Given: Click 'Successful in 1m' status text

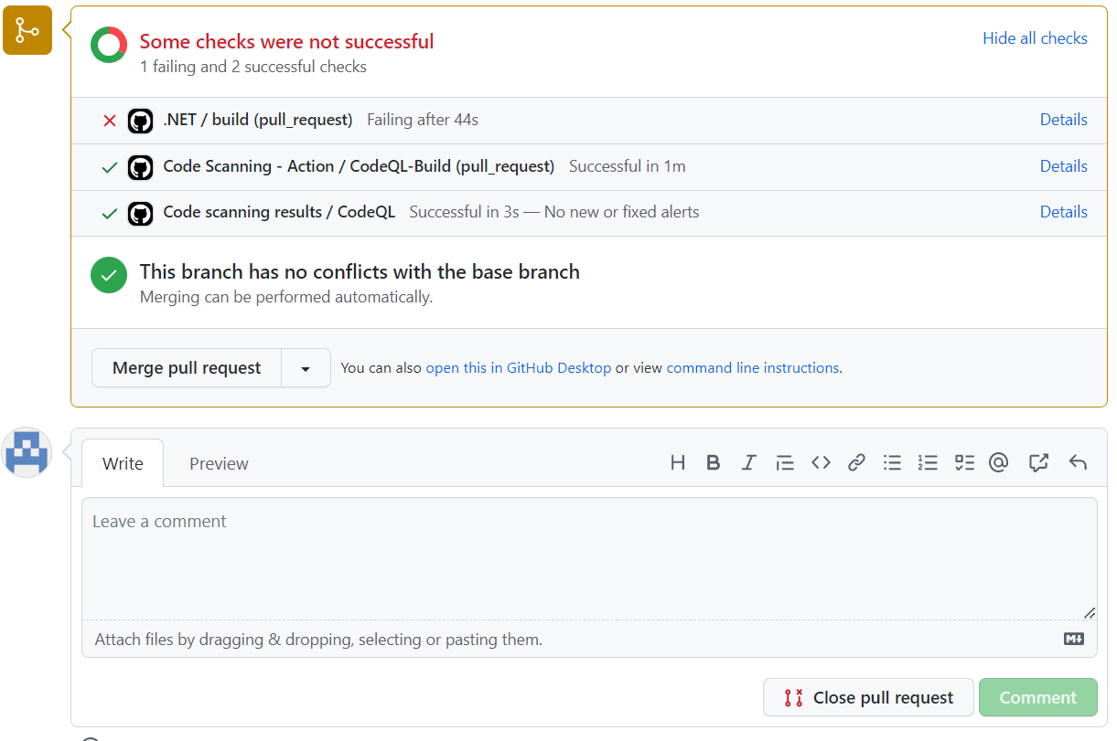Looking at the screenshot, I should 628,166.
